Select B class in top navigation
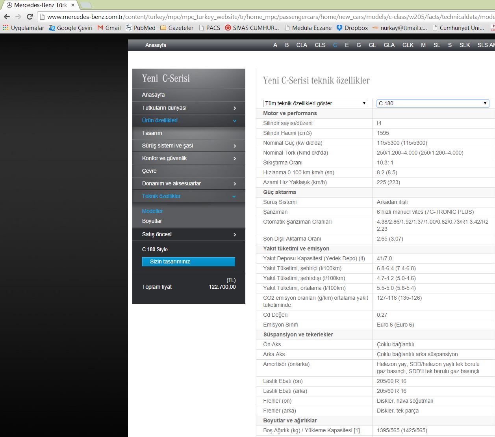The height and width of the screenshot is (437, 495). pyautogui.click(x=287, y=45)
